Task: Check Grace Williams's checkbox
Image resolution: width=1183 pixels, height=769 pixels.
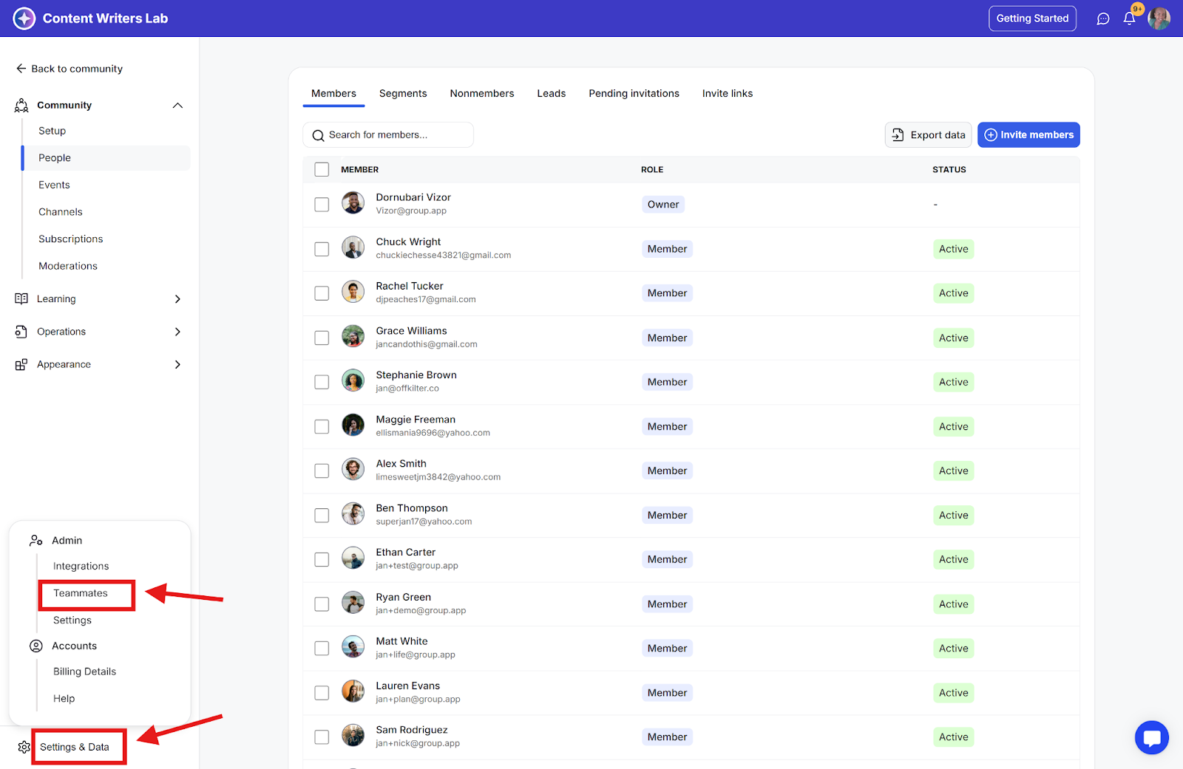Action: (322, 338)
